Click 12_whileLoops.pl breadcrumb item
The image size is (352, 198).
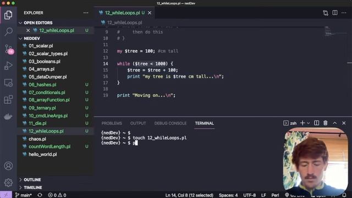point(125,23)
